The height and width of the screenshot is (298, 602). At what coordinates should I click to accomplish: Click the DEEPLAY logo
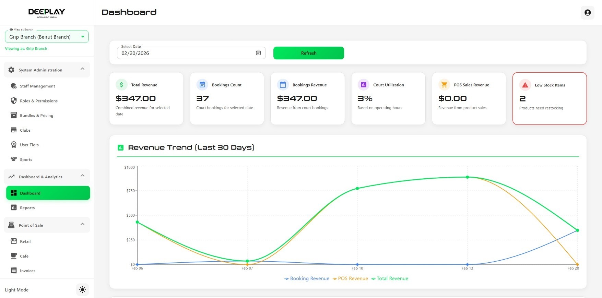click(47, 13)
